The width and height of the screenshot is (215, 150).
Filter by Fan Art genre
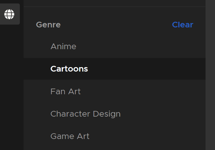(65, 91)
